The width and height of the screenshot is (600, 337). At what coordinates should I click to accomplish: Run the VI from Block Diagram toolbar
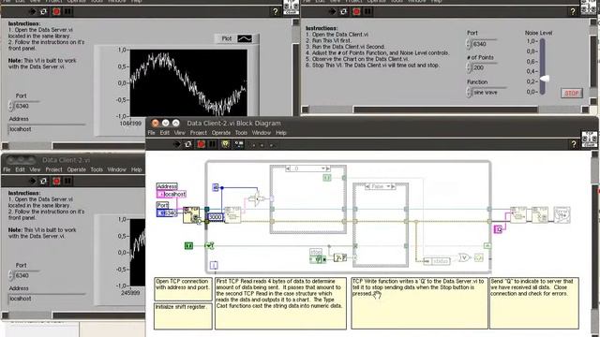[x=177, y=144]
